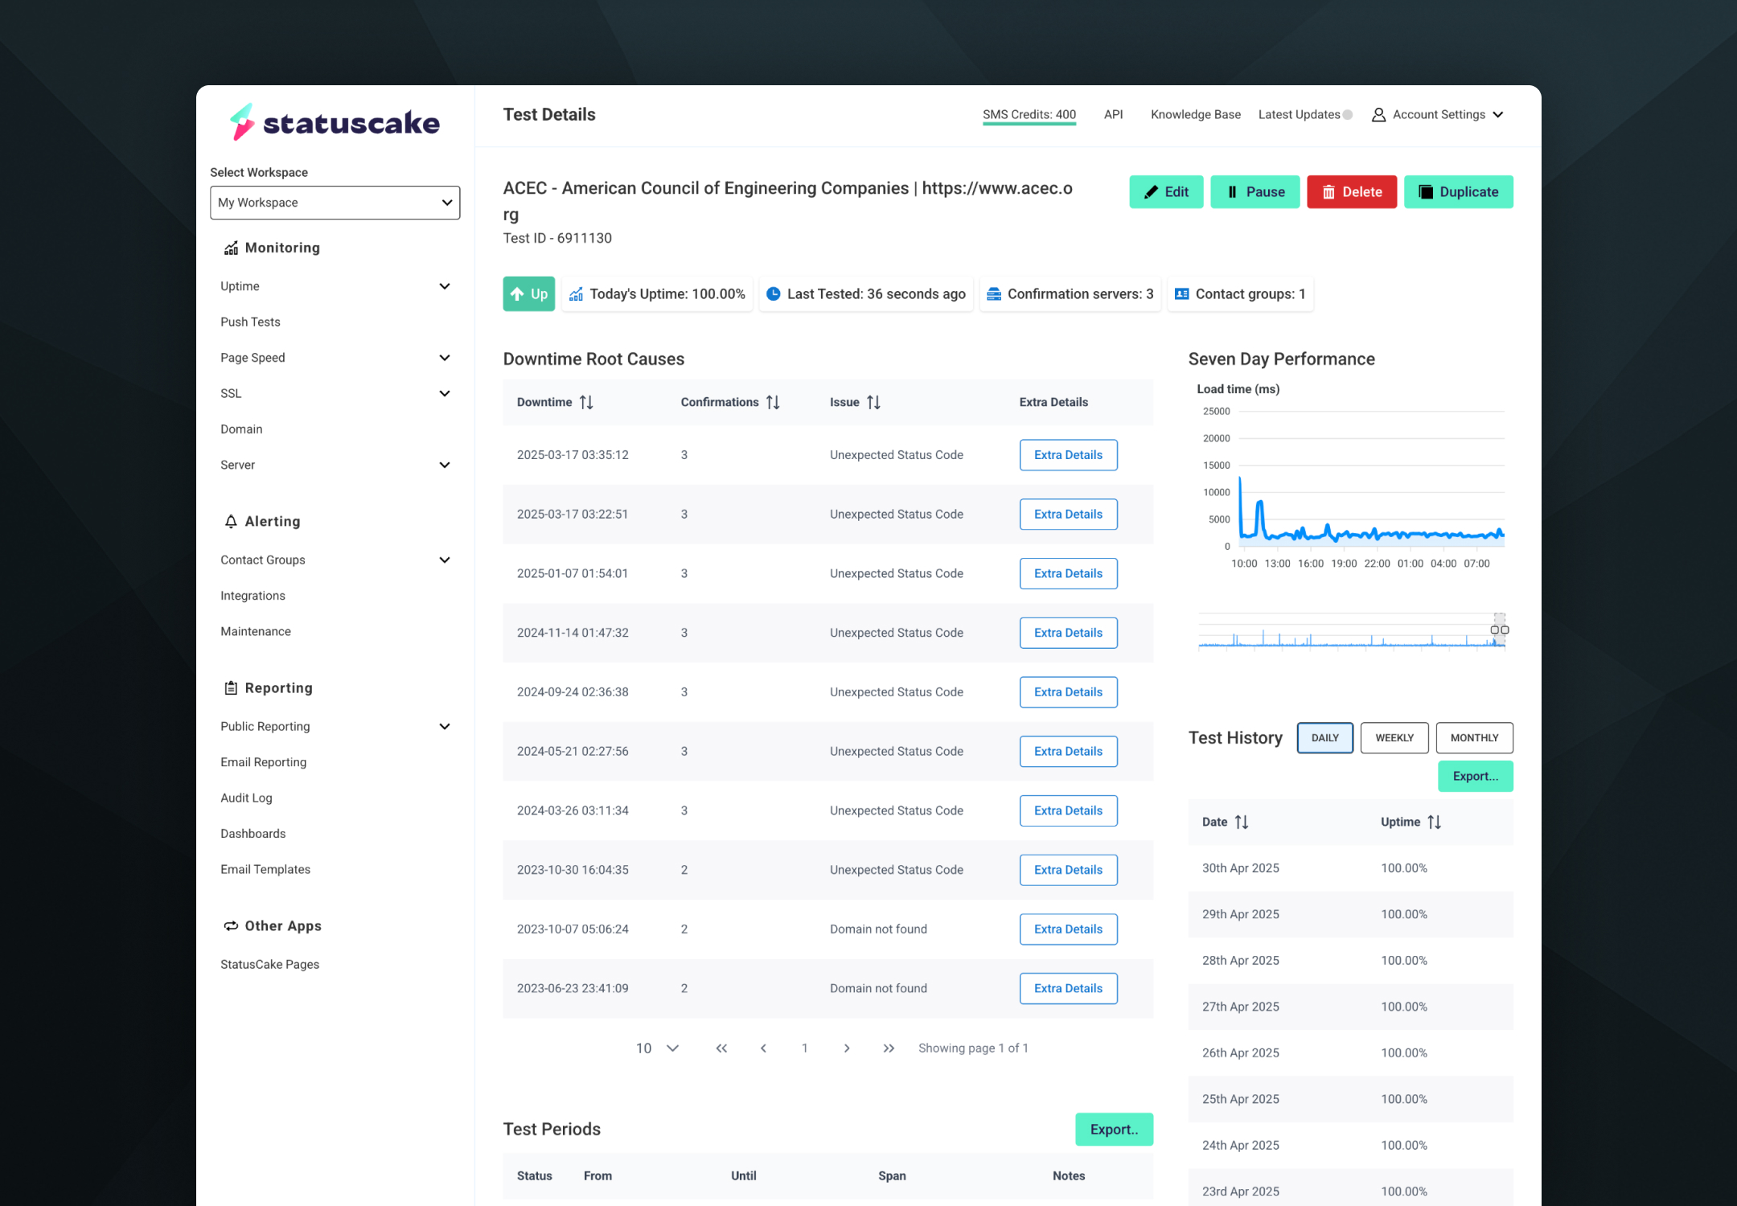1737x1206 pixels.
Task: Sort Test History by Date arrows
Action: click(x=1242, y=822)
